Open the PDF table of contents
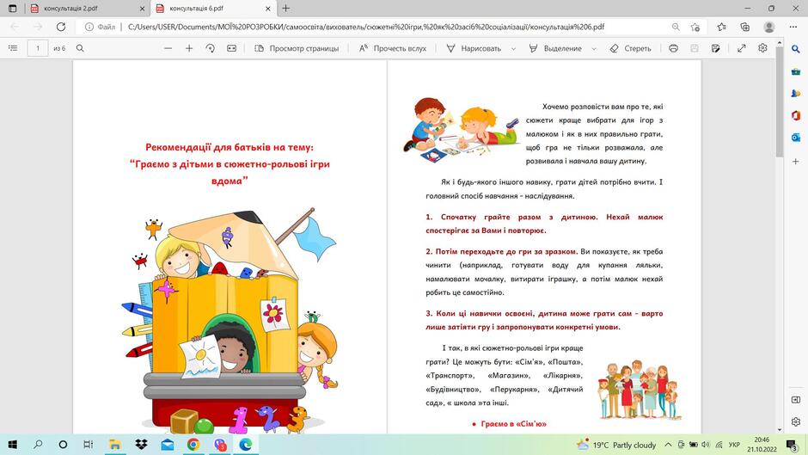This screenshot has width=808, height=455. click(13, 48)
